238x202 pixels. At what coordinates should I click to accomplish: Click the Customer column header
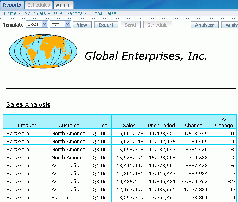tap(70, 125)
